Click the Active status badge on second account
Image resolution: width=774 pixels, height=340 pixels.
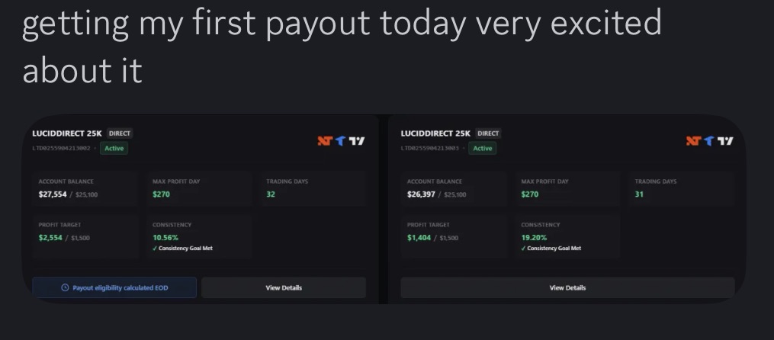(483, 148)
